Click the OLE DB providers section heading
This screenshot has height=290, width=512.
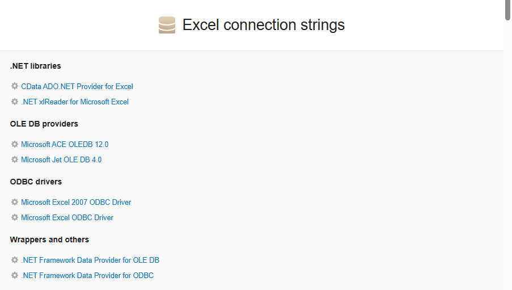click(x=44, y=124)
